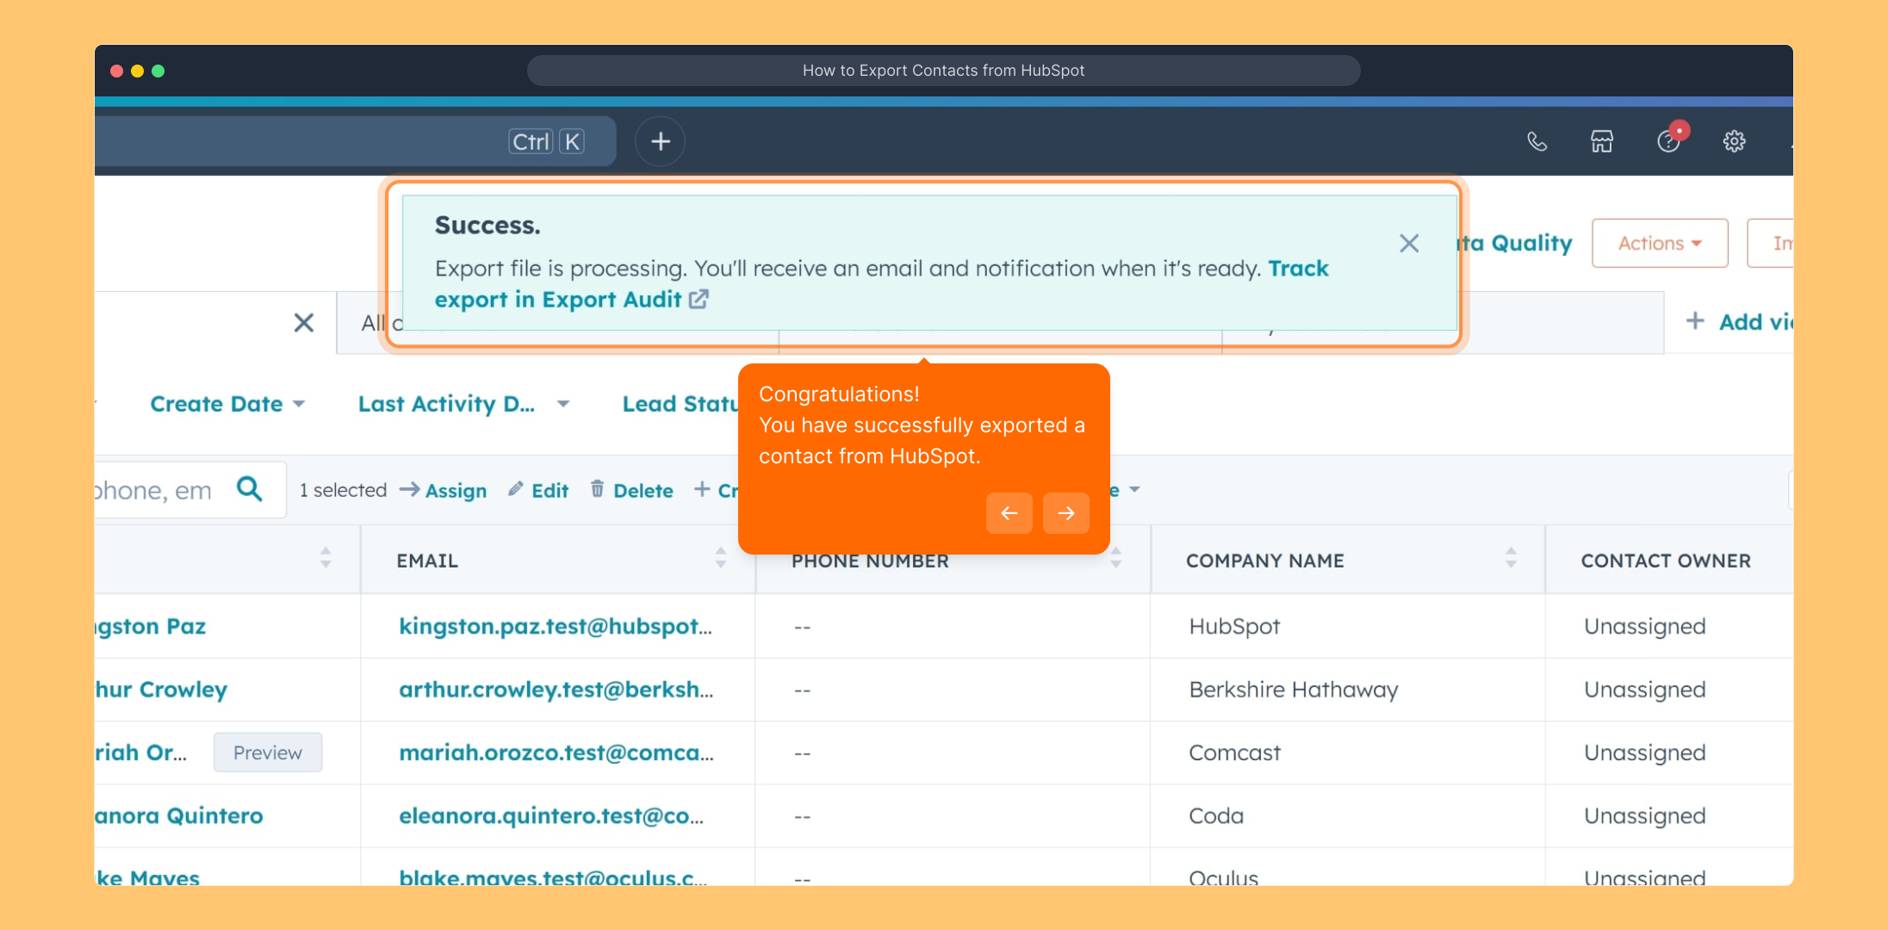Close the filter panel X

click(x=303, y=323)
